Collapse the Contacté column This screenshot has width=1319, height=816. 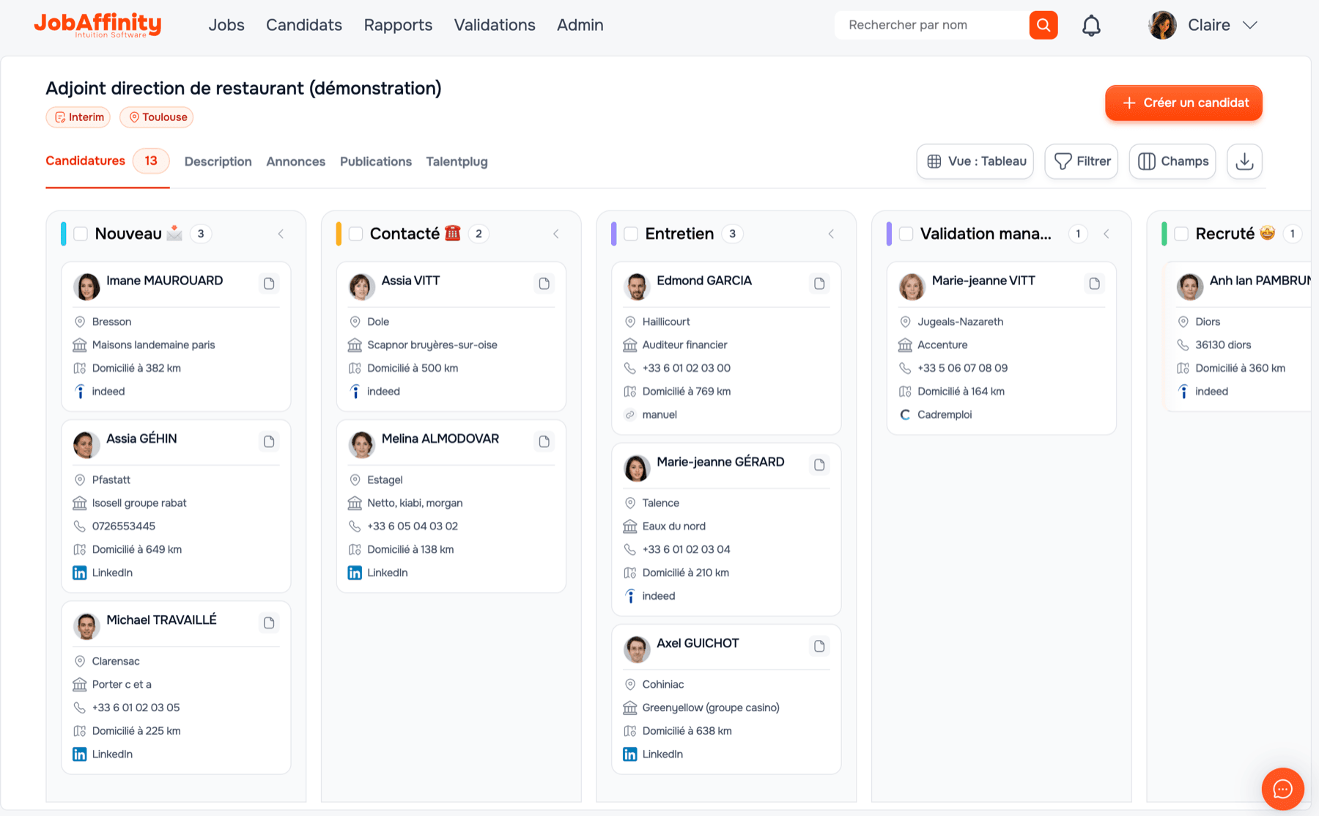tap(556, 234)
